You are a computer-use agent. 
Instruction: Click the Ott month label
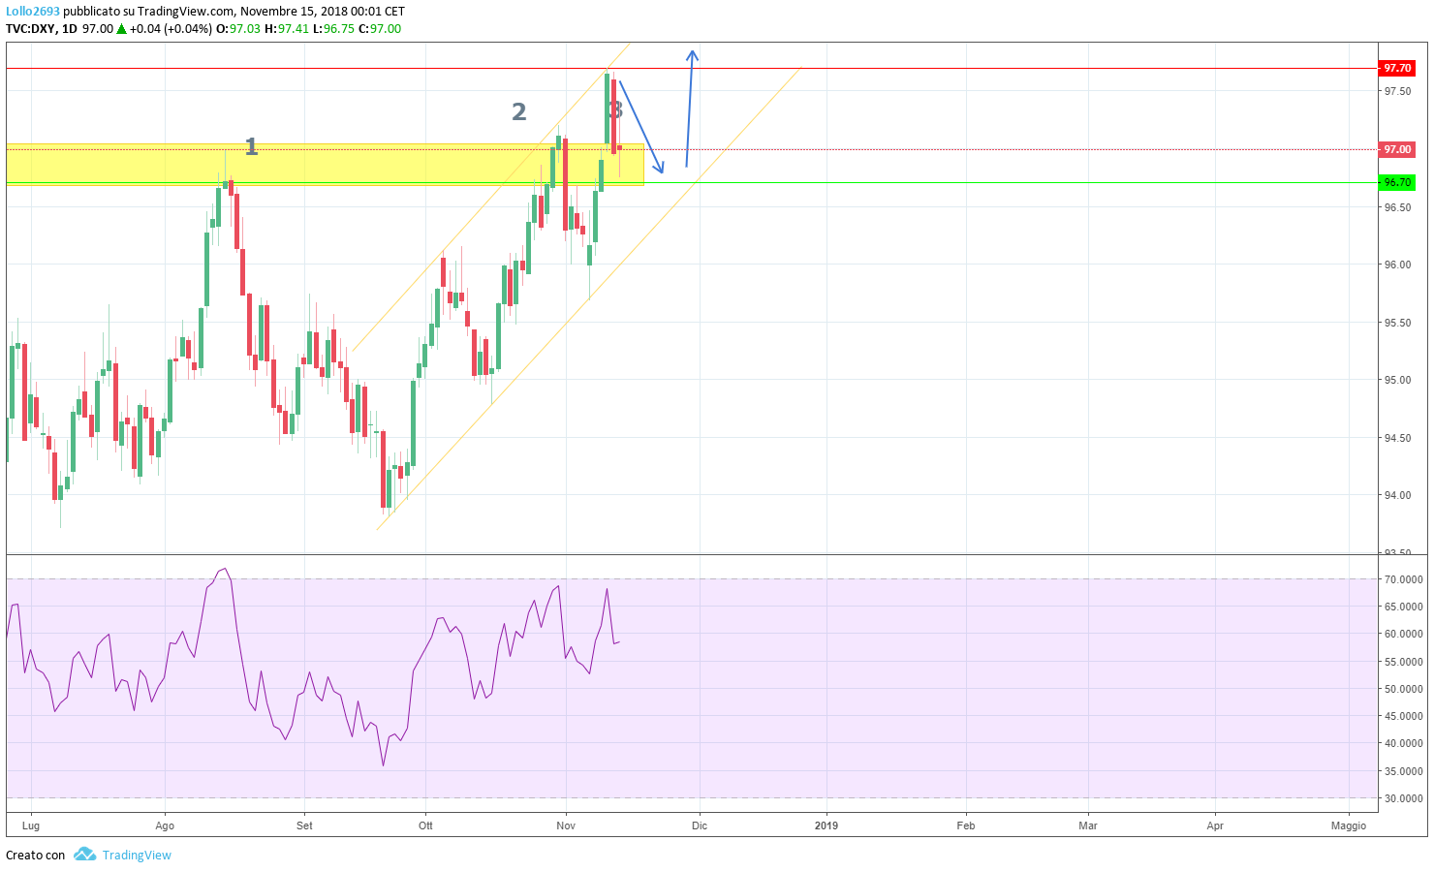click(425, 825)
